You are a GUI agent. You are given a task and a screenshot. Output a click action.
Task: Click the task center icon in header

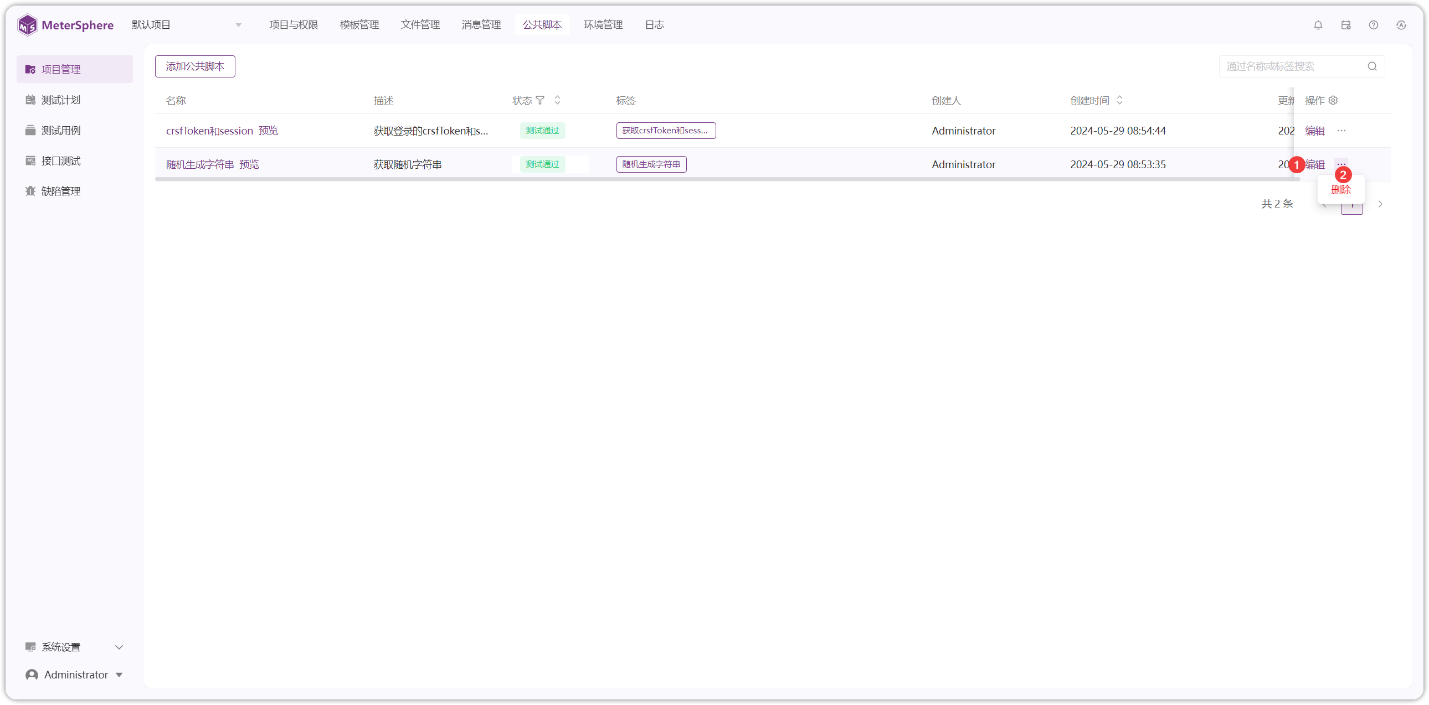click(x=1346, y=25)
